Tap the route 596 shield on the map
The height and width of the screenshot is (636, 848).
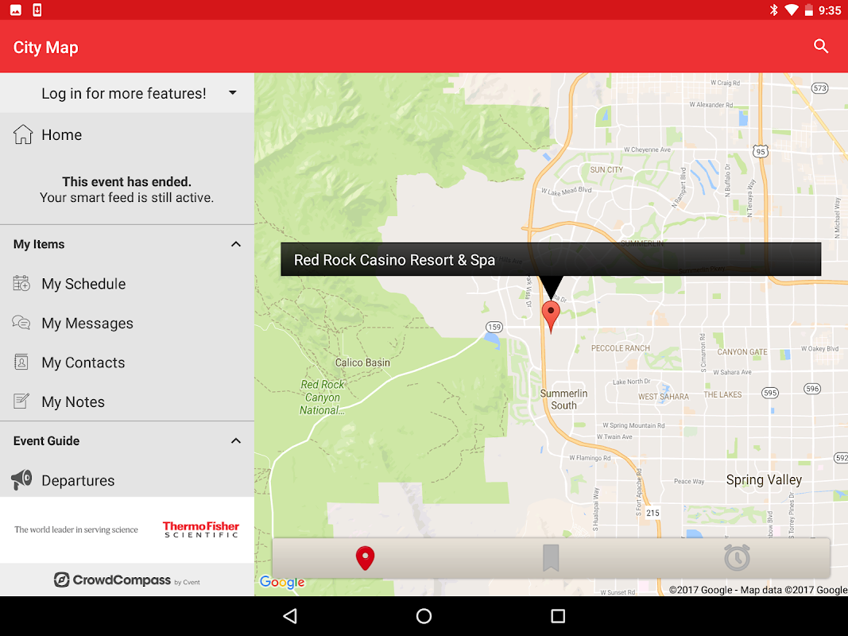point(812,389)
